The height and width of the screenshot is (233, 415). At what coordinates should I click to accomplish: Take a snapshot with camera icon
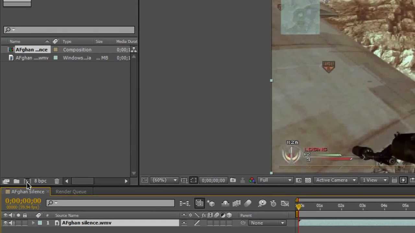pos(233,180)
